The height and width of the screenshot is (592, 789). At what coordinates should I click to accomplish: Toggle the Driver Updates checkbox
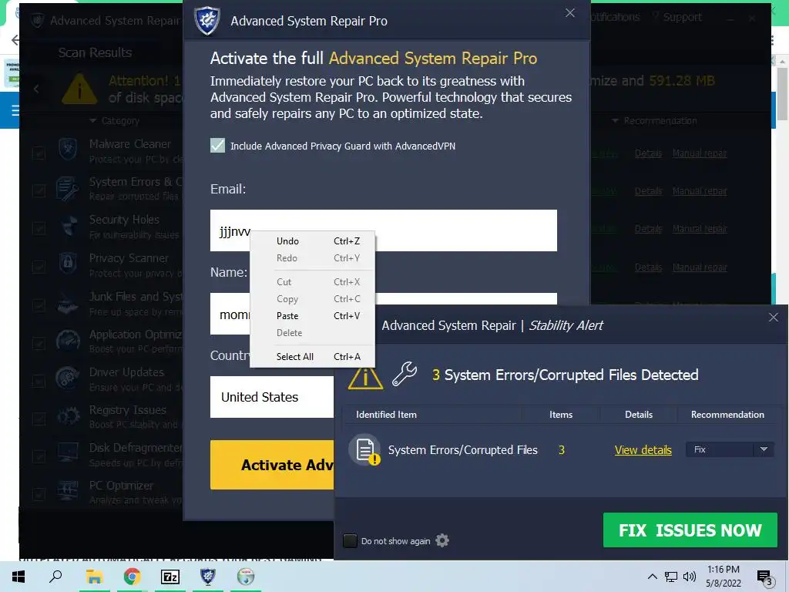click(x=39, y=381)
